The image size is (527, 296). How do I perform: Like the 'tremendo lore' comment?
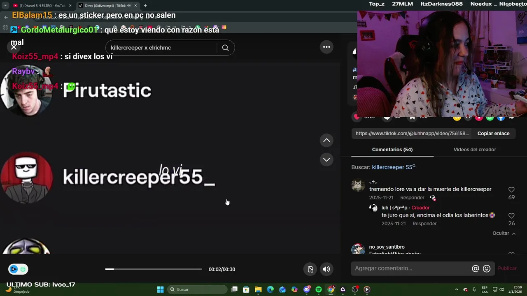[511, 190]
